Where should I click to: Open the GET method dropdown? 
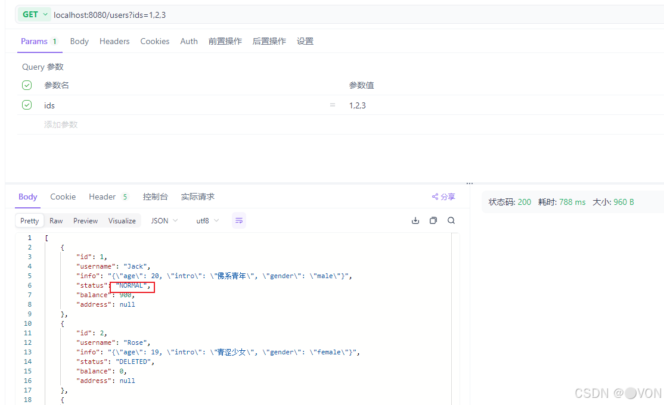(35, 14)
